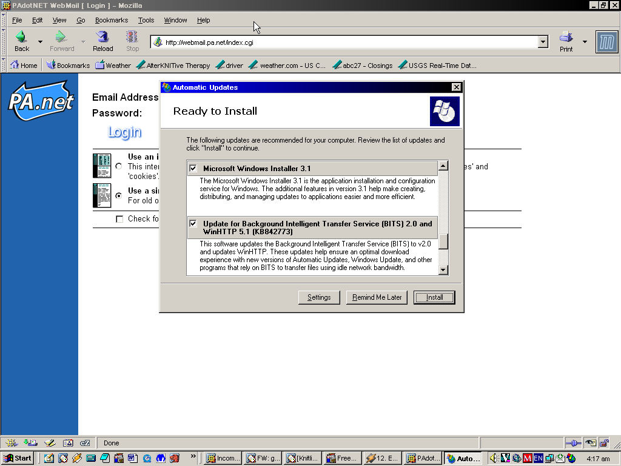Click the Back navigation arrow icon
This screenshot has width=621, height=466.
click(21, 37)
